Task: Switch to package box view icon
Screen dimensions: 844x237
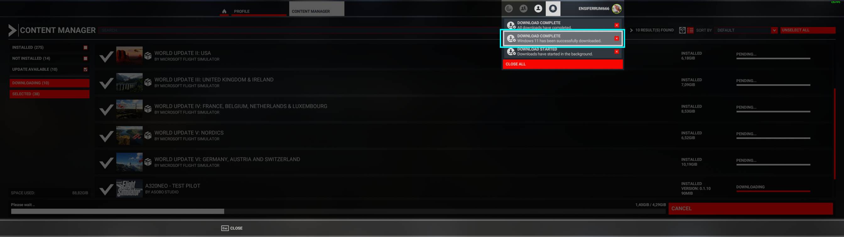Action: coord(682,30)
